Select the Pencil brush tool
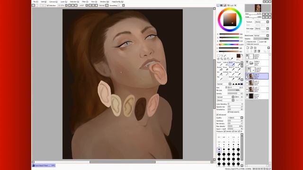 click(x=220, y=64)
